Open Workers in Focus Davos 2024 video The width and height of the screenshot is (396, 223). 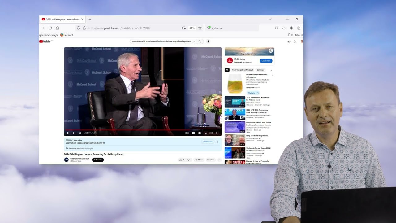[235, 153]
